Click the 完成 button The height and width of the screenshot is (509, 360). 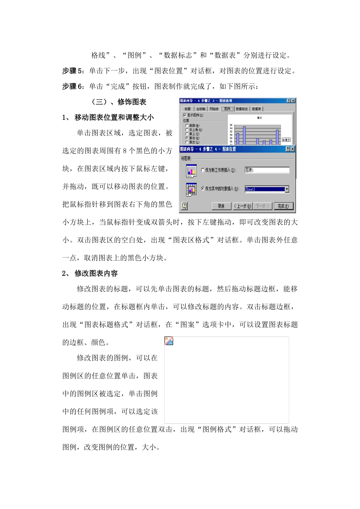pos(283,206)
